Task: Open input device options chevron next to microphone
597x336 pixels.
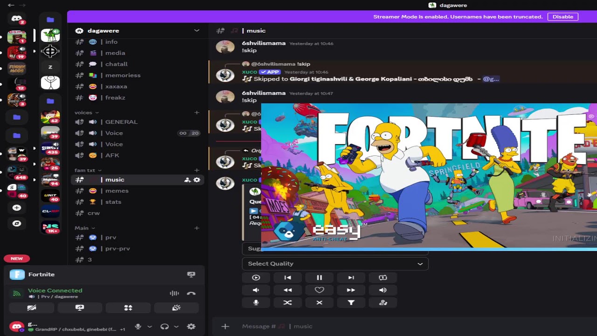Action: (150, 327)
